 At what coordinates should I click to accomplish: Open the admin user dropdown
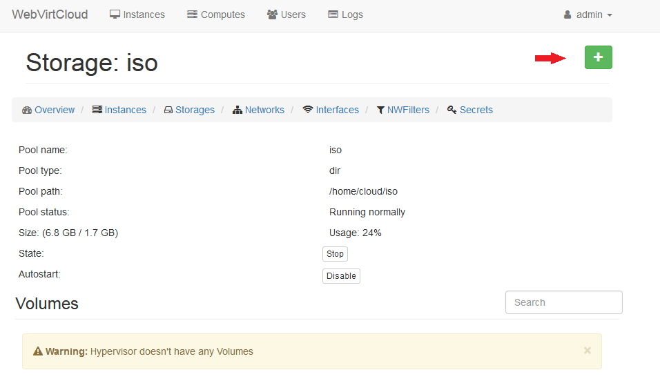(588, 14)
